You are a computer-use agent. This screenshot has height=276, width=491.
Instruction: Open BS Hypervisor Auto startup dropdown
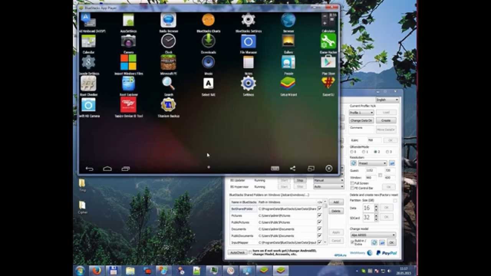[x=329, y=187]
